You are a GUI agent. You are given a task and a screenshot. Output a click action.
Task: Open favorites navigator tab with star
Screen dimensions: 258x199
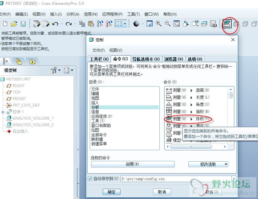(x=32, y=62)
